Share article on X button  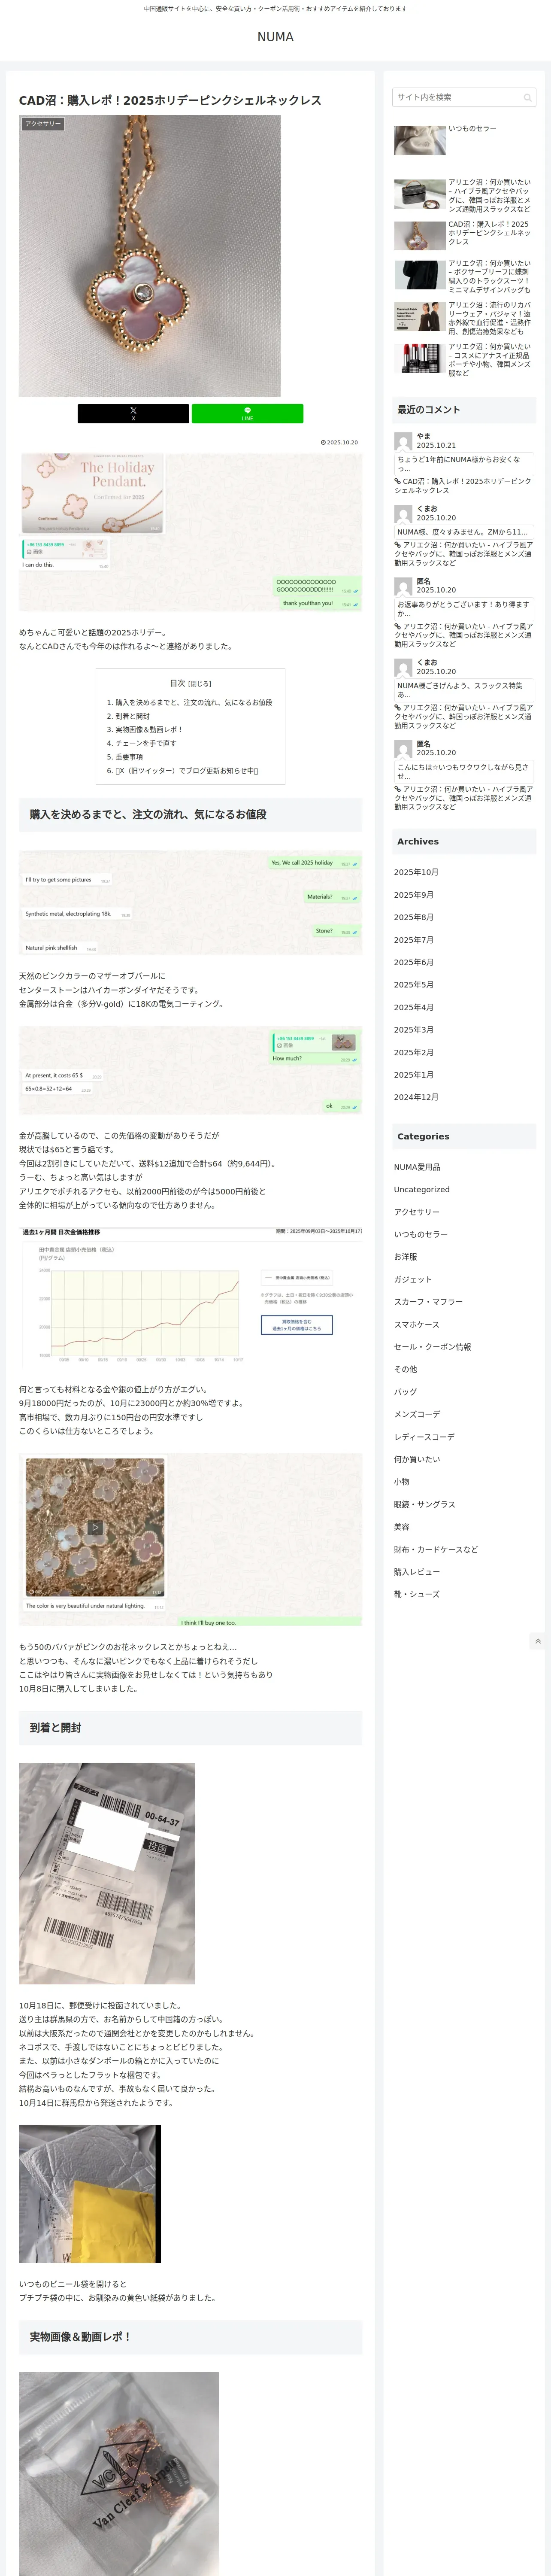pyautogui.click(x=133, y=413)
